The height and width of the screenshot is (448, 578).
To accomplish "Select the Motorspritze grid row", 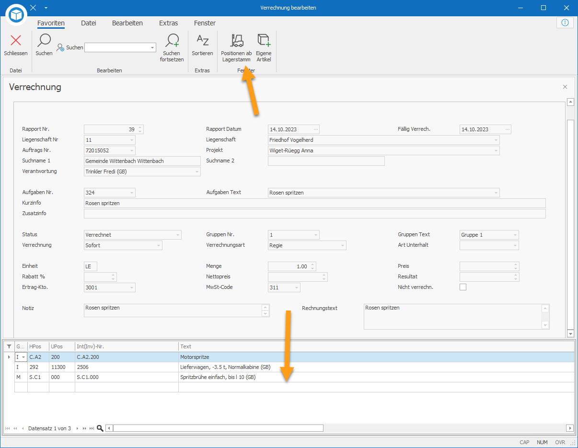I will tap(294, 357).
